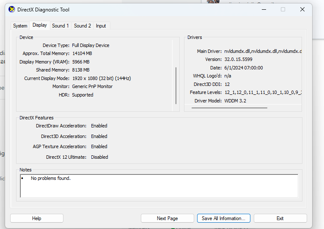The width and height of the screenshot is (324, 229).
Task: Click the 'Approx. Total Memory:' label
Action: coord(46,53)
